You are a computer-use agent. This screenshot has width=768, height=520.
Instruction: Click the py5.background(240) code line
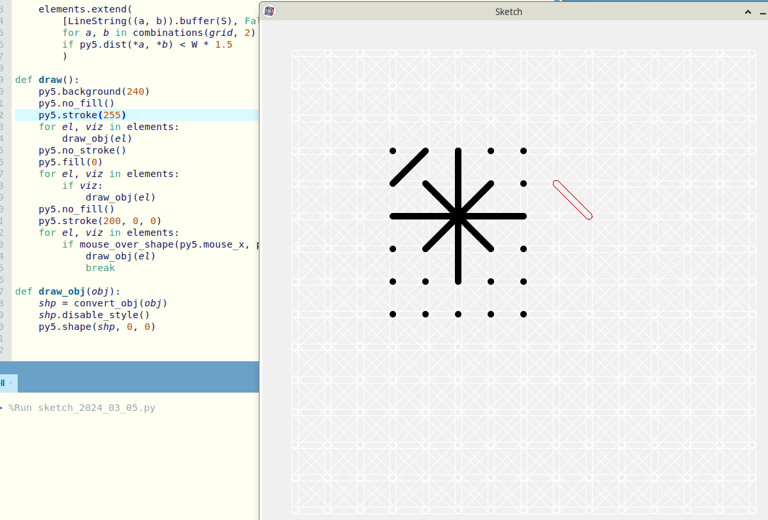94,91
